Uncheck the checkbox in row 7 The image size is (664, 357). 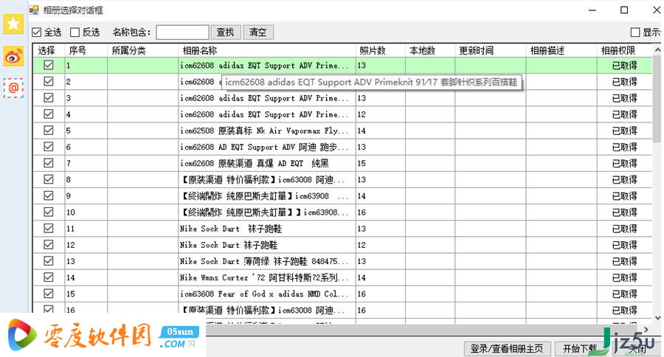[49, 163]
